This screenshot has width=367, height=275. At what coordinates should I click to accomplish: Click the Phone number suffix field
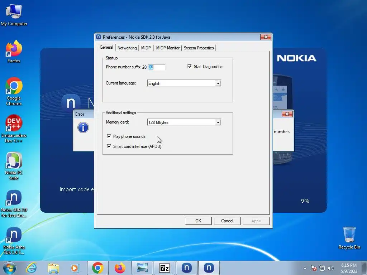click(x=157, y=67)
